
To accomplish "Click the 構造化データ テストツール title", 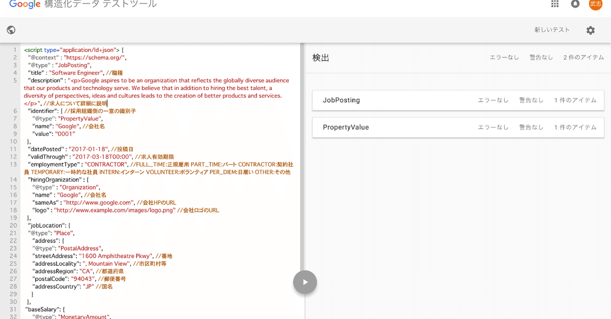I will click(101, 4).
